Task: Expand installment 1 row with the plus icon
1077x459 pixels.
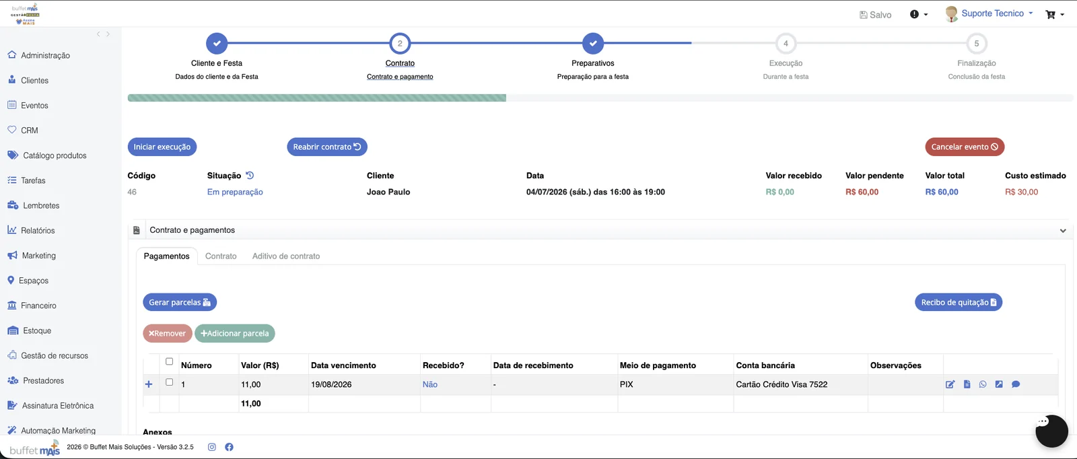Action: [x=149, y=384]
